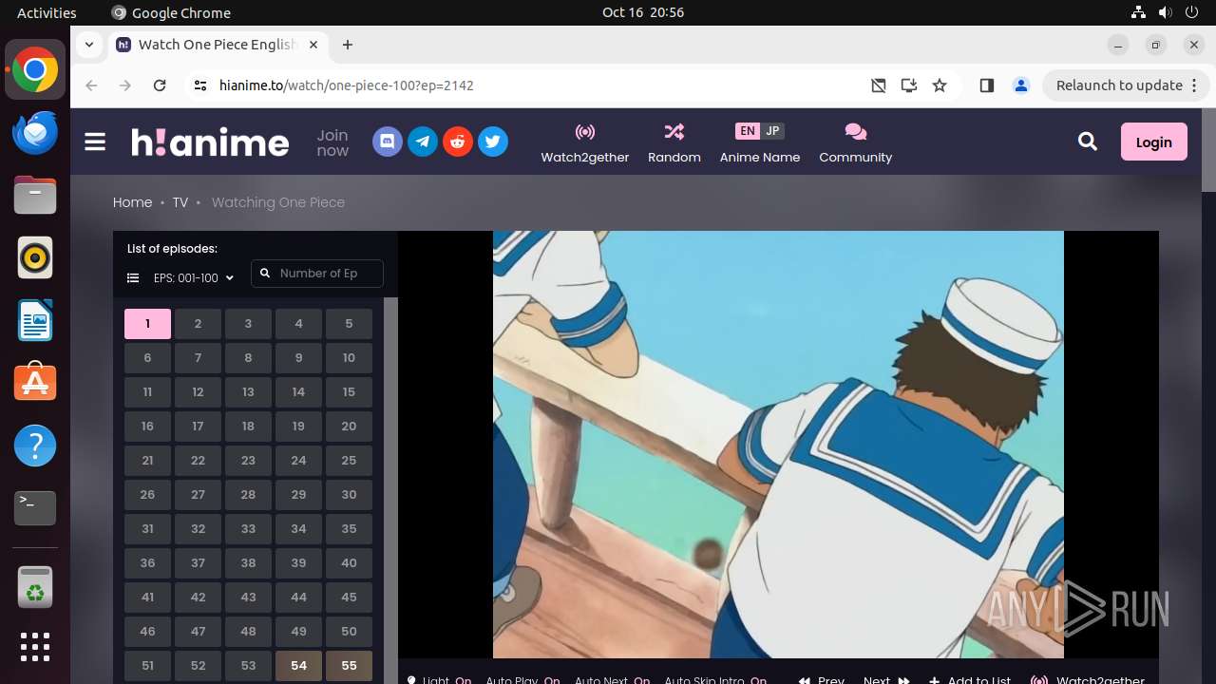Select episode 13

click(x=248, y=392)
